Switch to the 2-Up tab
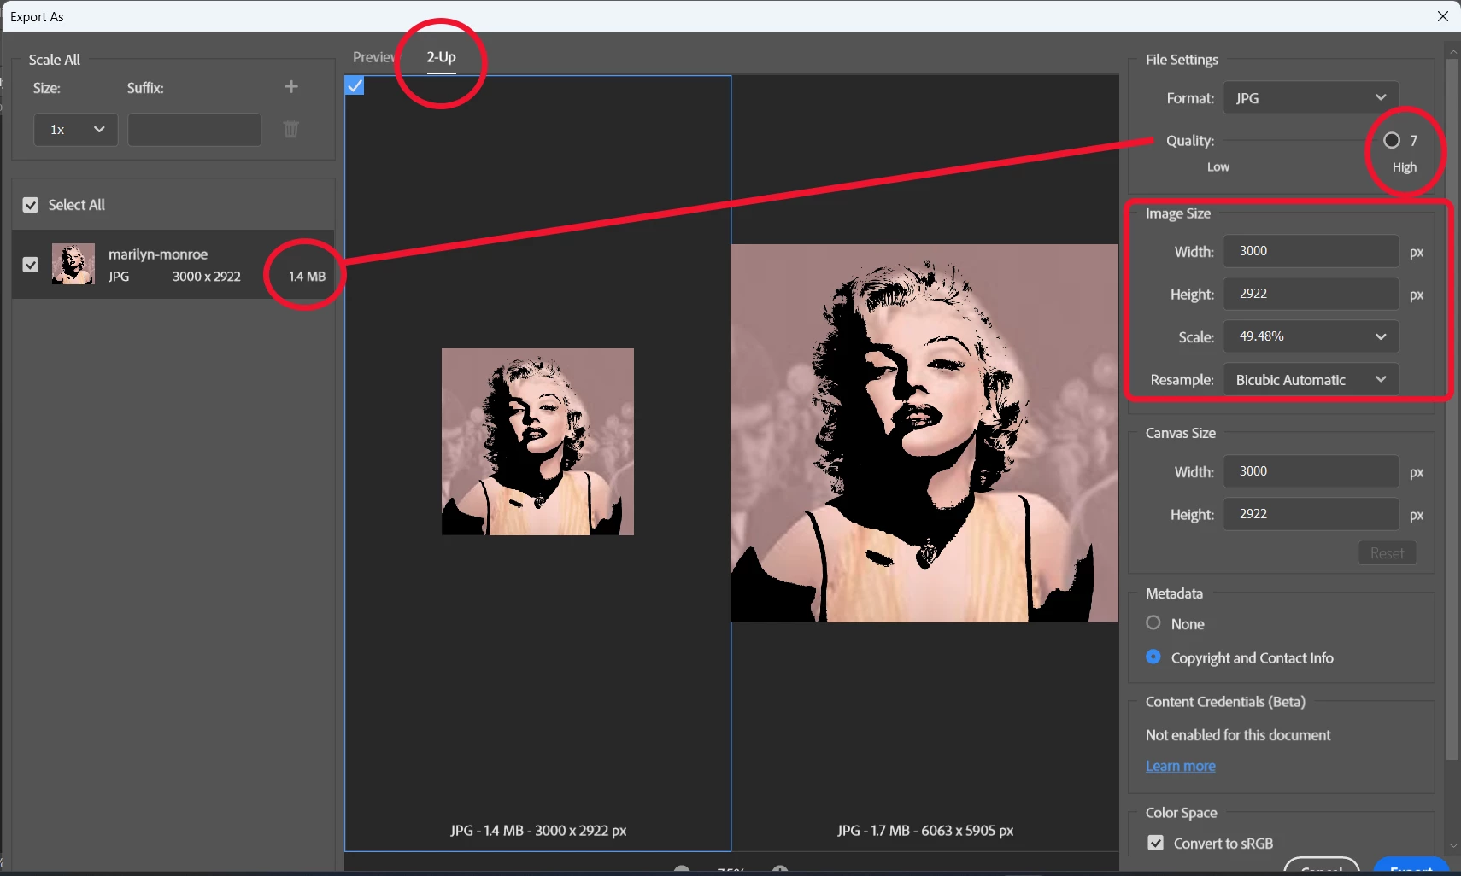The image size is (1461, 876). pos(441,57)
